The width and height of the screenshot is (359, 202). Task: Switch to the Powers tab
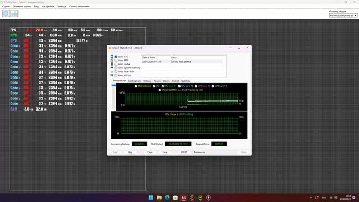pyautogui.click(x=157, y=81)
